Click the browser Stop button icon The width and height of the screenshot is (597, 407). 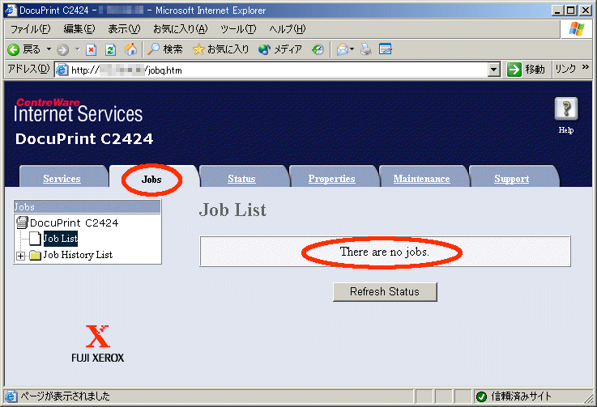coord(91,49)
